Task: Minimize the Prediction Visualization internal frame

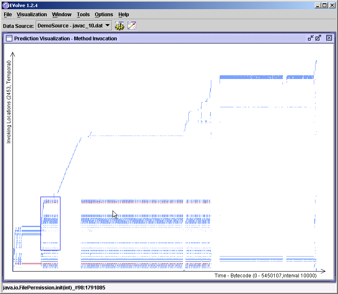Action: click(310, 38)
